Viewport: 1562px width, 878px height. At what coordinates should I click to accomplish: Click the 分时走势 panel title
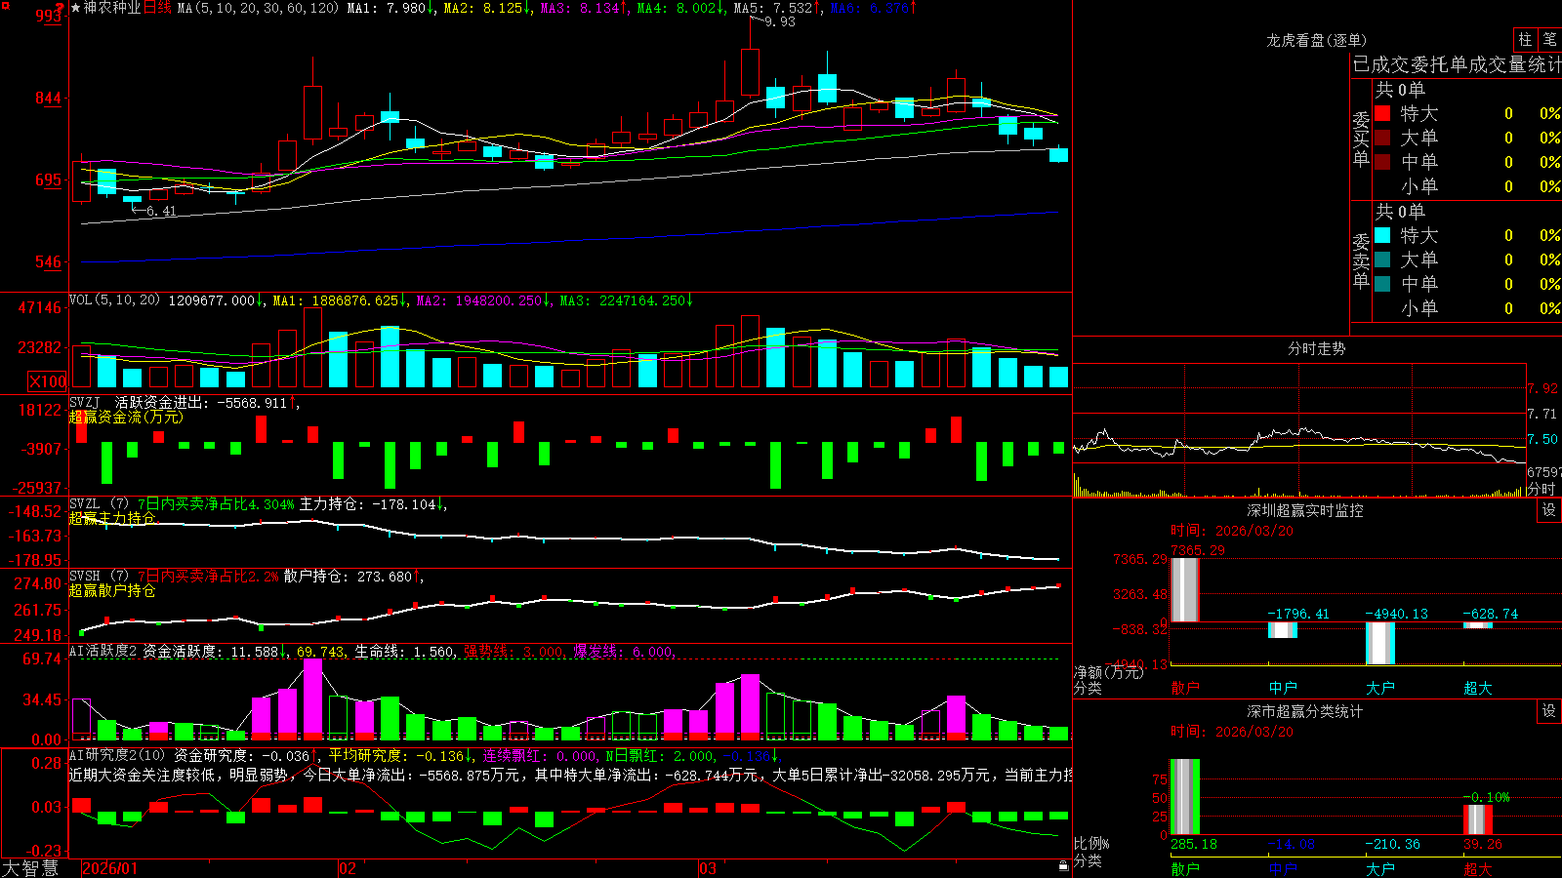point(1316,348)
